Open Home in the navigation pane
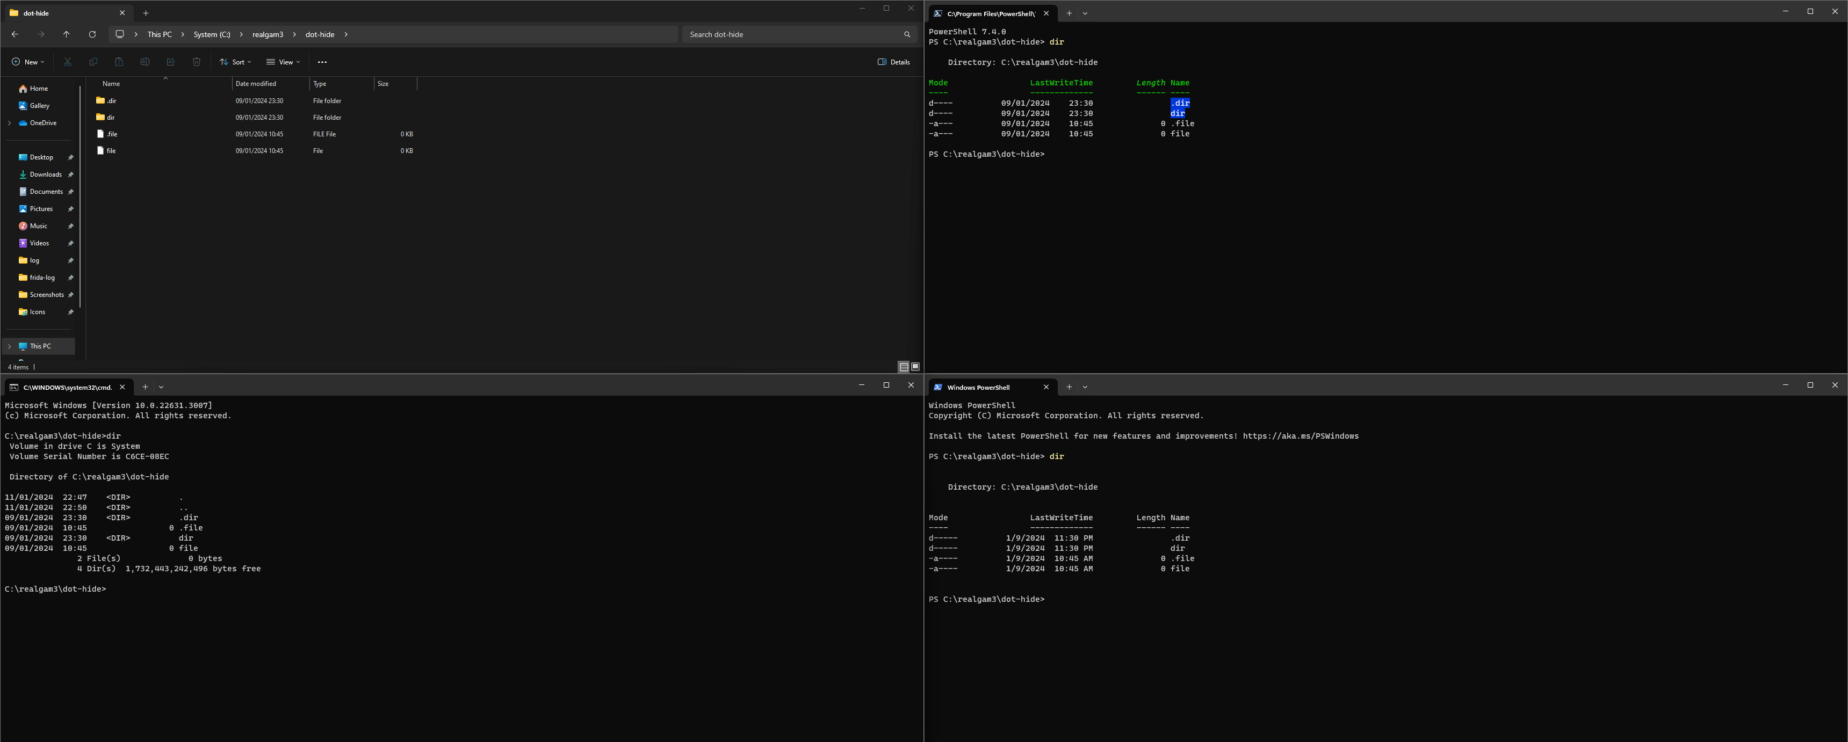This screenshot has width=1848, height=742. click(x=39, y=89)
